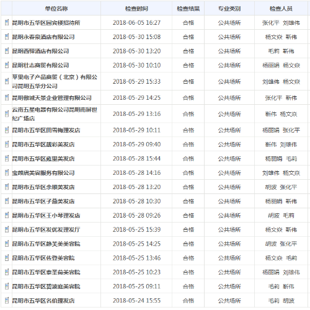Click the file icon beside 云南五星电器有限公司 row
310x310 pixels.
click(x=7, y=113)
